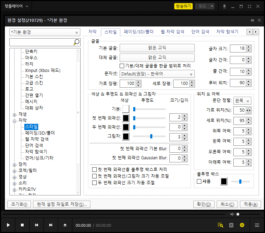Screen dimensions: 265x233
Task: Click the eject/open file icon
Action: [x=65, y=225]
